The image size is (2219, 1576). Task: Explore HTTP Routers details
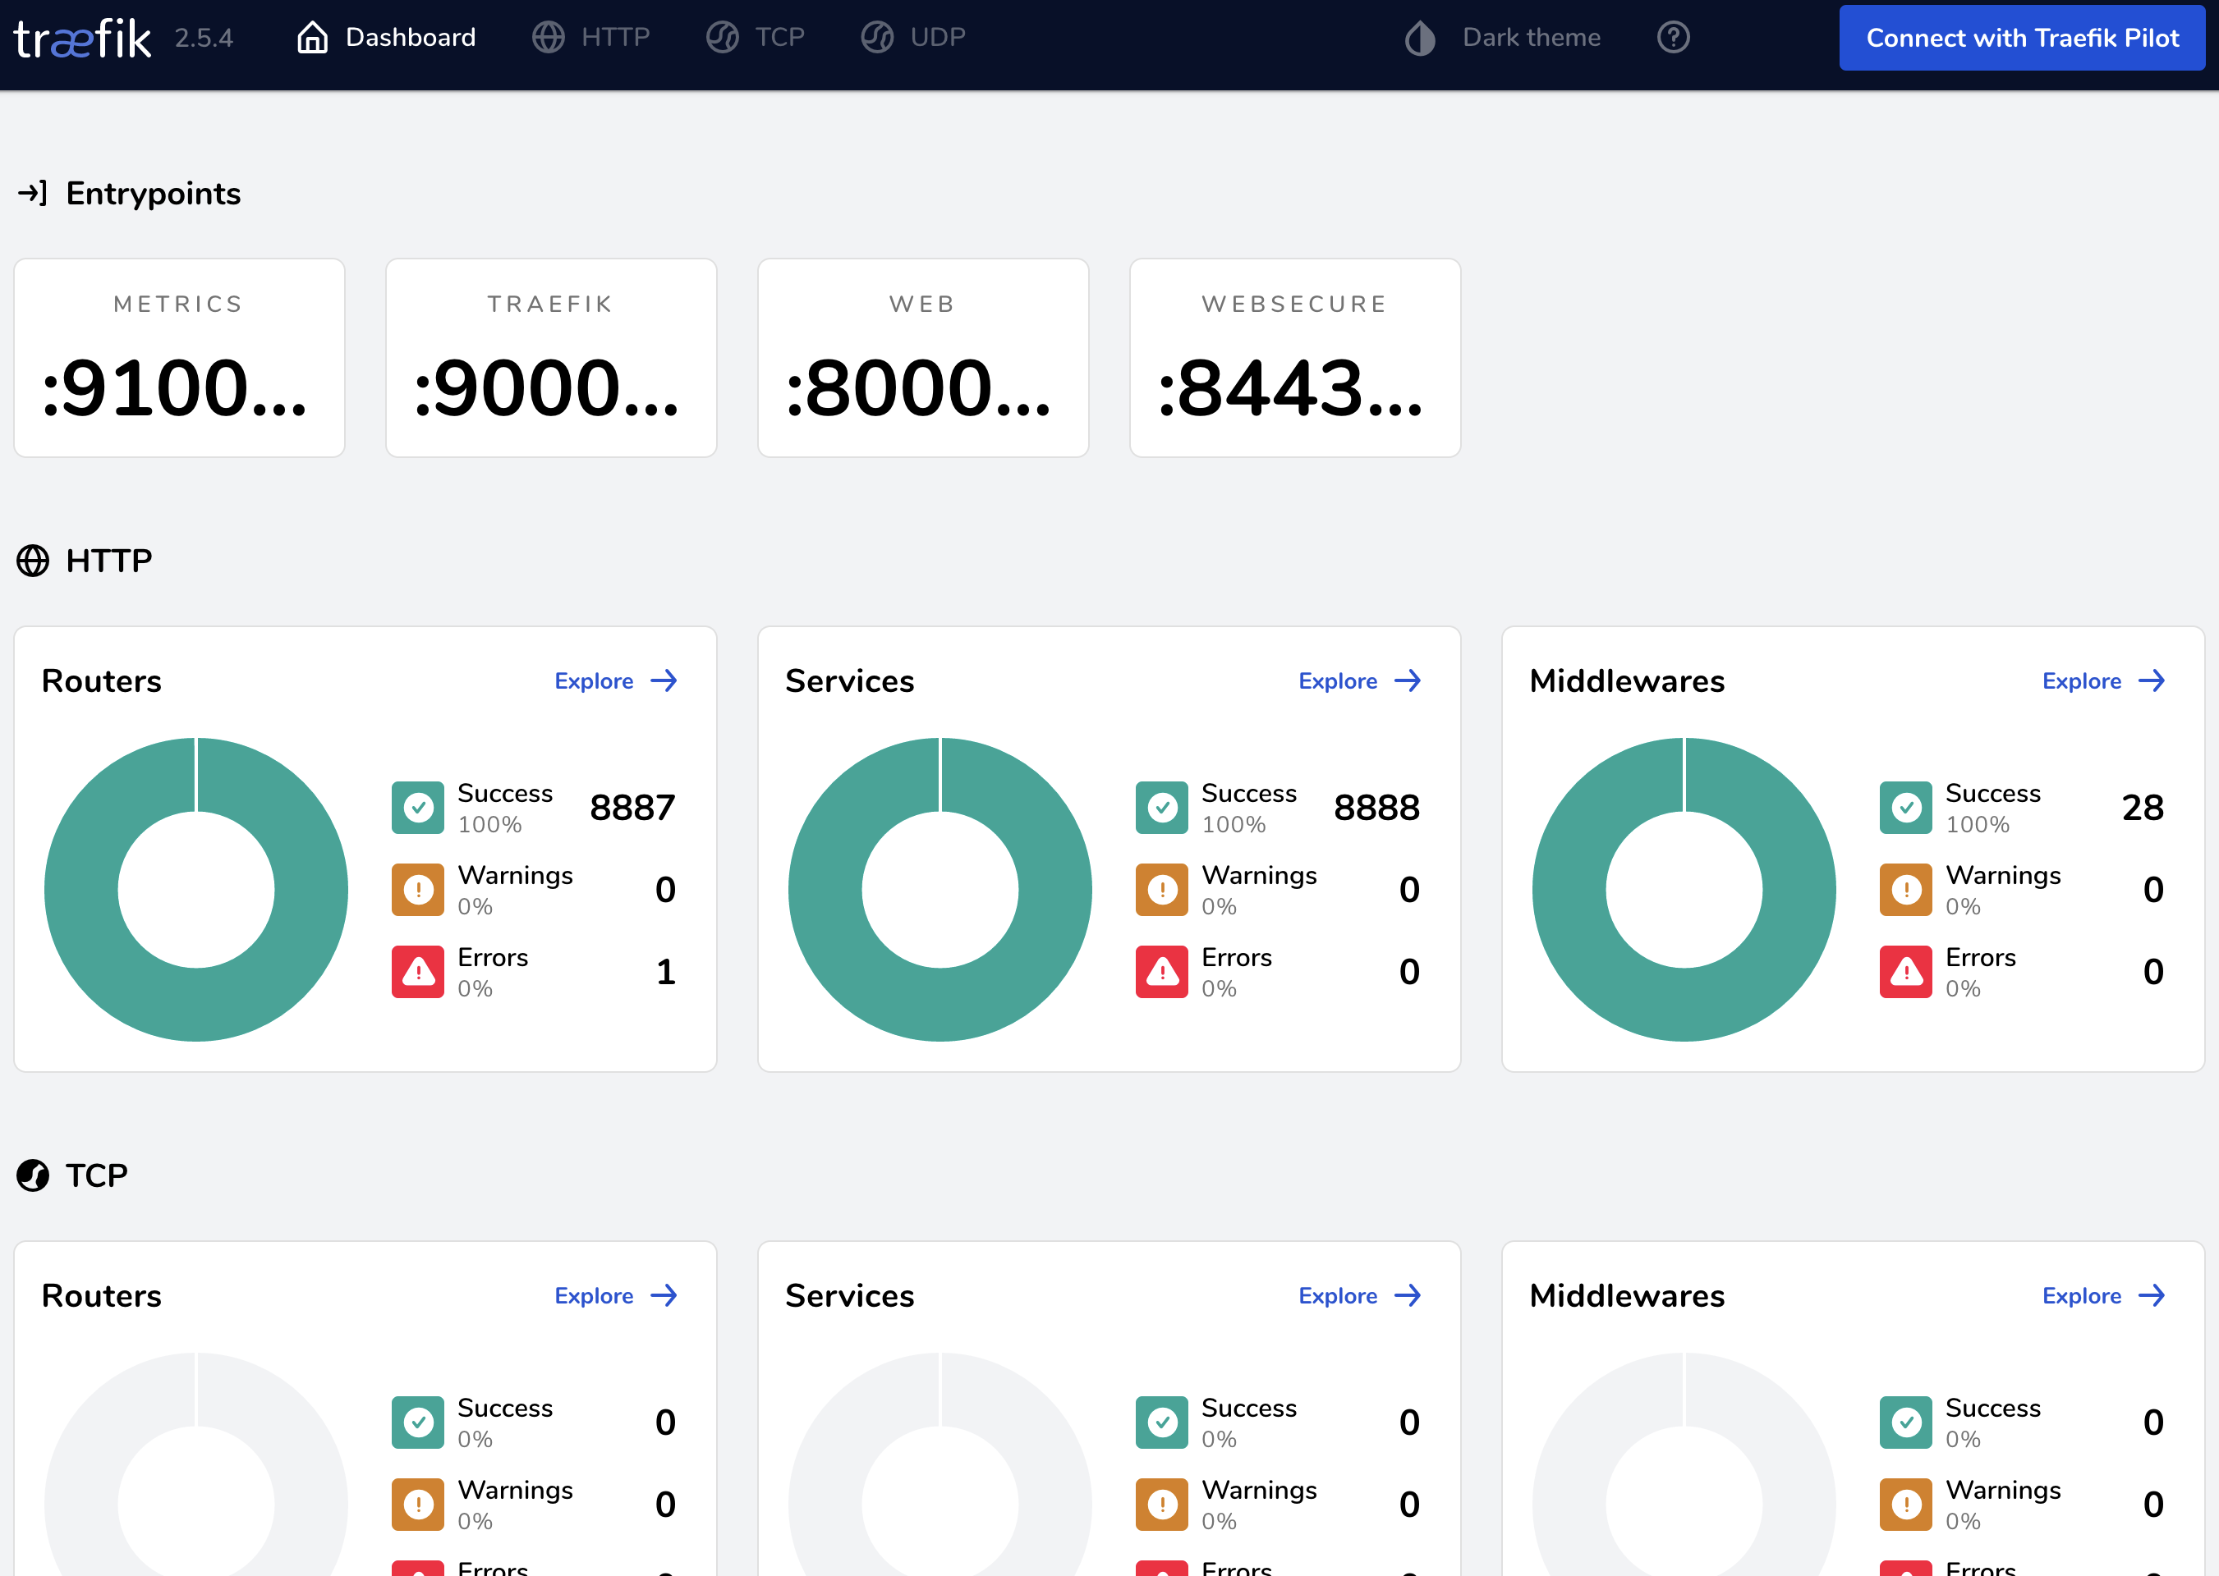[x=615, y=680]
